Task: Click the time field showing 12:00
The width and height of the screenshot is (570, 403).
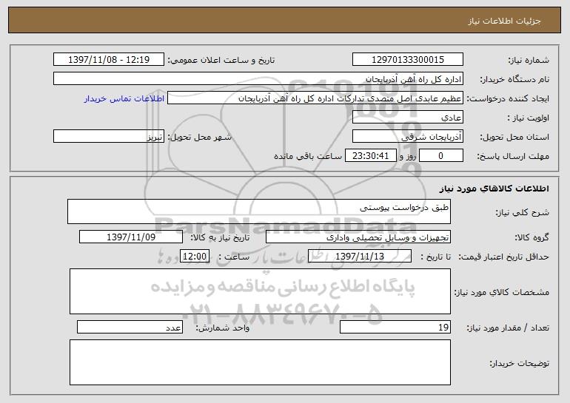Action: tap(195, 257)
